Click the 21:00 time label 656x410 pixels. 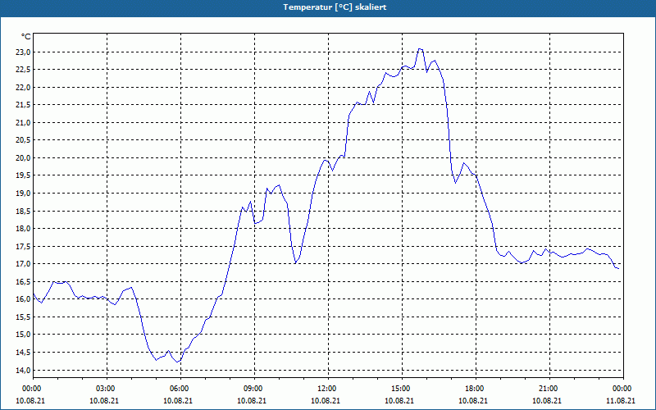[549, 389]
